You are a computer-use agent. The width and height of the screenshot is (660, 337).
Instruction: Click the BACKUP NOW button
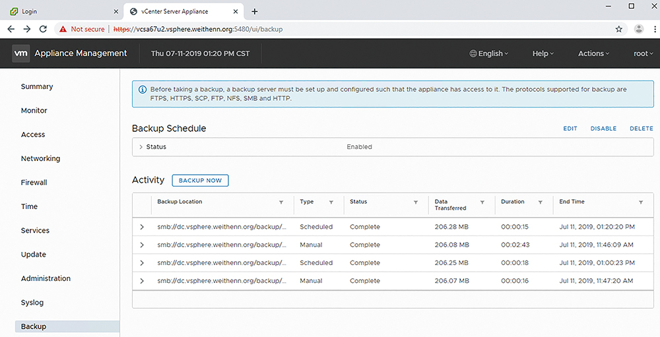click(x=201, y=181)
